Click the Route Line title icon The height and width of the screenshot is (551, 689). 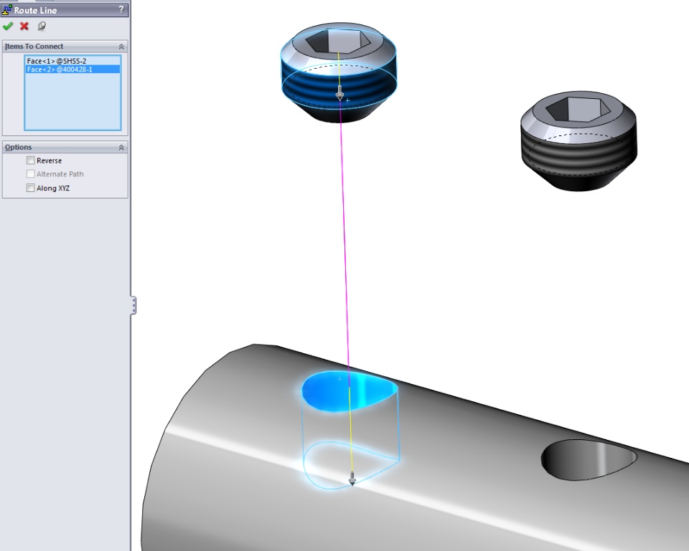point(6,9)
